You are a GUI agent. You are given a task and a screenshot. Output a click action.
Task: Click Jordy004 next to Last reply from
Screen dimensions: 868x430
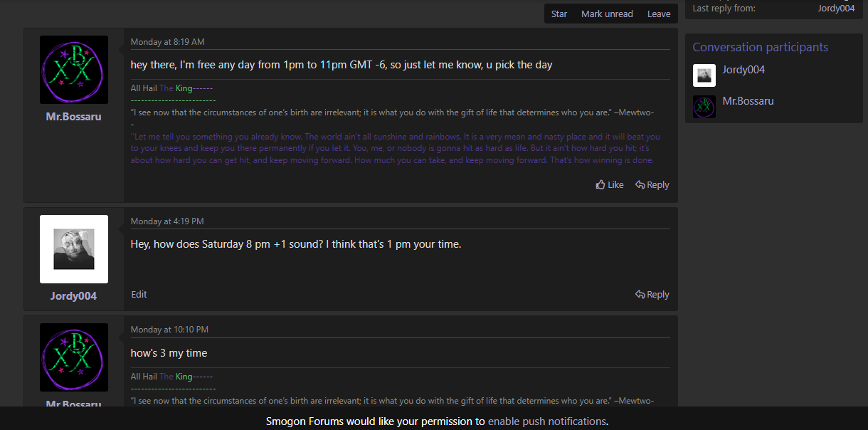(x=836, y=9)
